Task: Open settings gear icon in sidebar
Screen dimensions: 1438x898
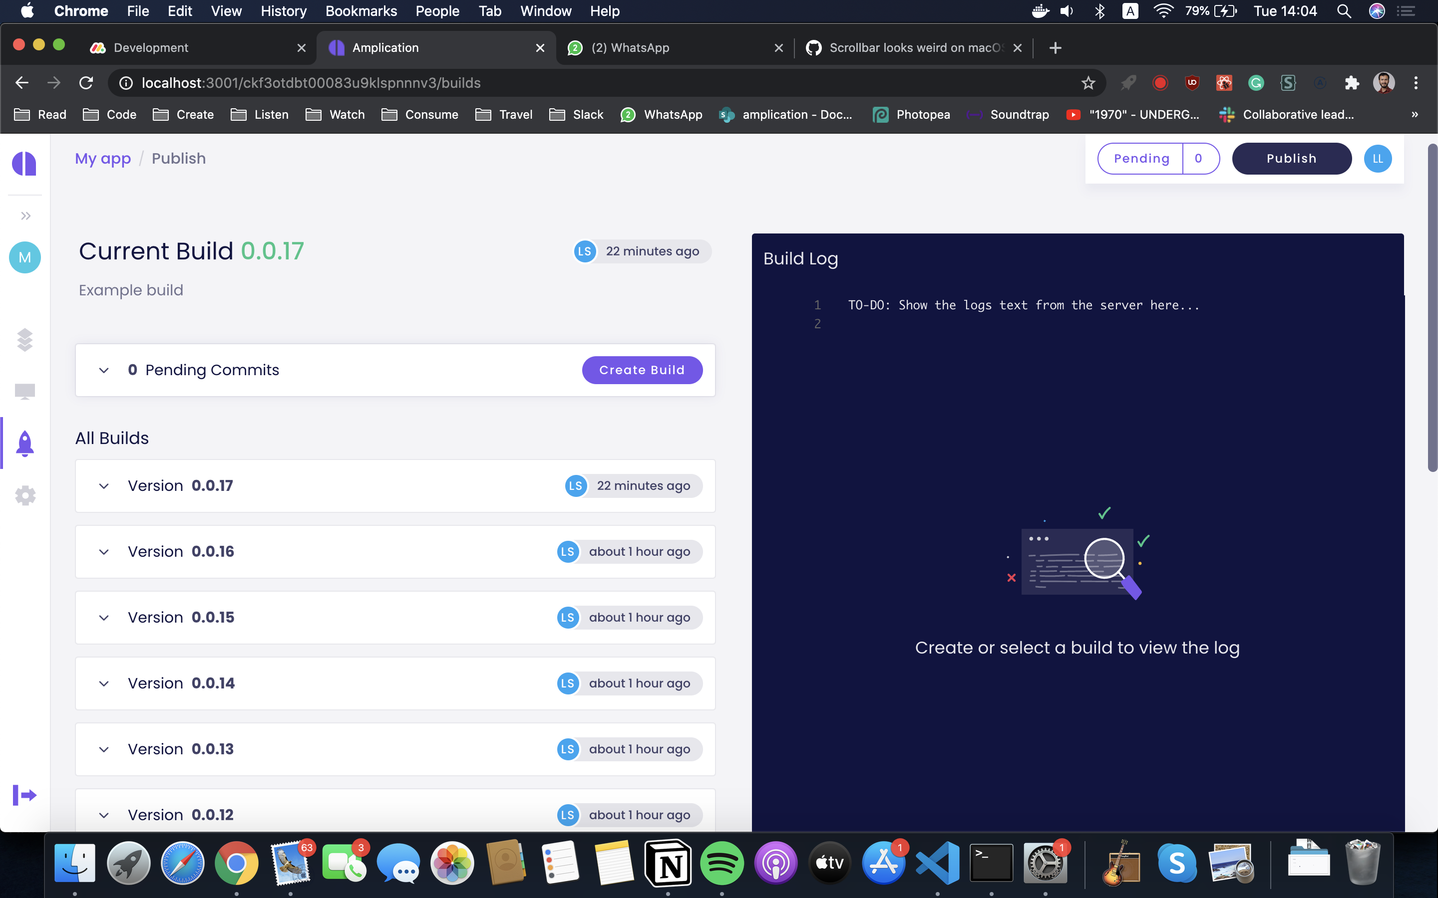Action: point(25,495)
